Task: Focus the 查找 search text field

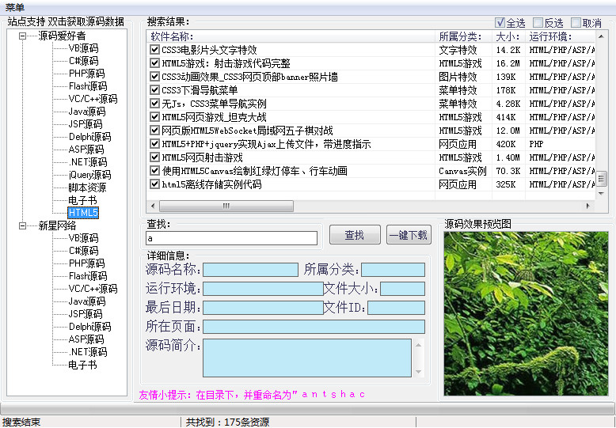Action: tap(231, 238)
